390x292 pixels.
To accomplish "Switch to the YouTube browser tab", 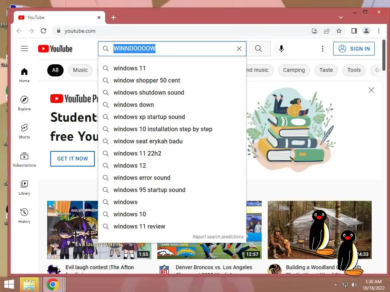I will 59,17.
